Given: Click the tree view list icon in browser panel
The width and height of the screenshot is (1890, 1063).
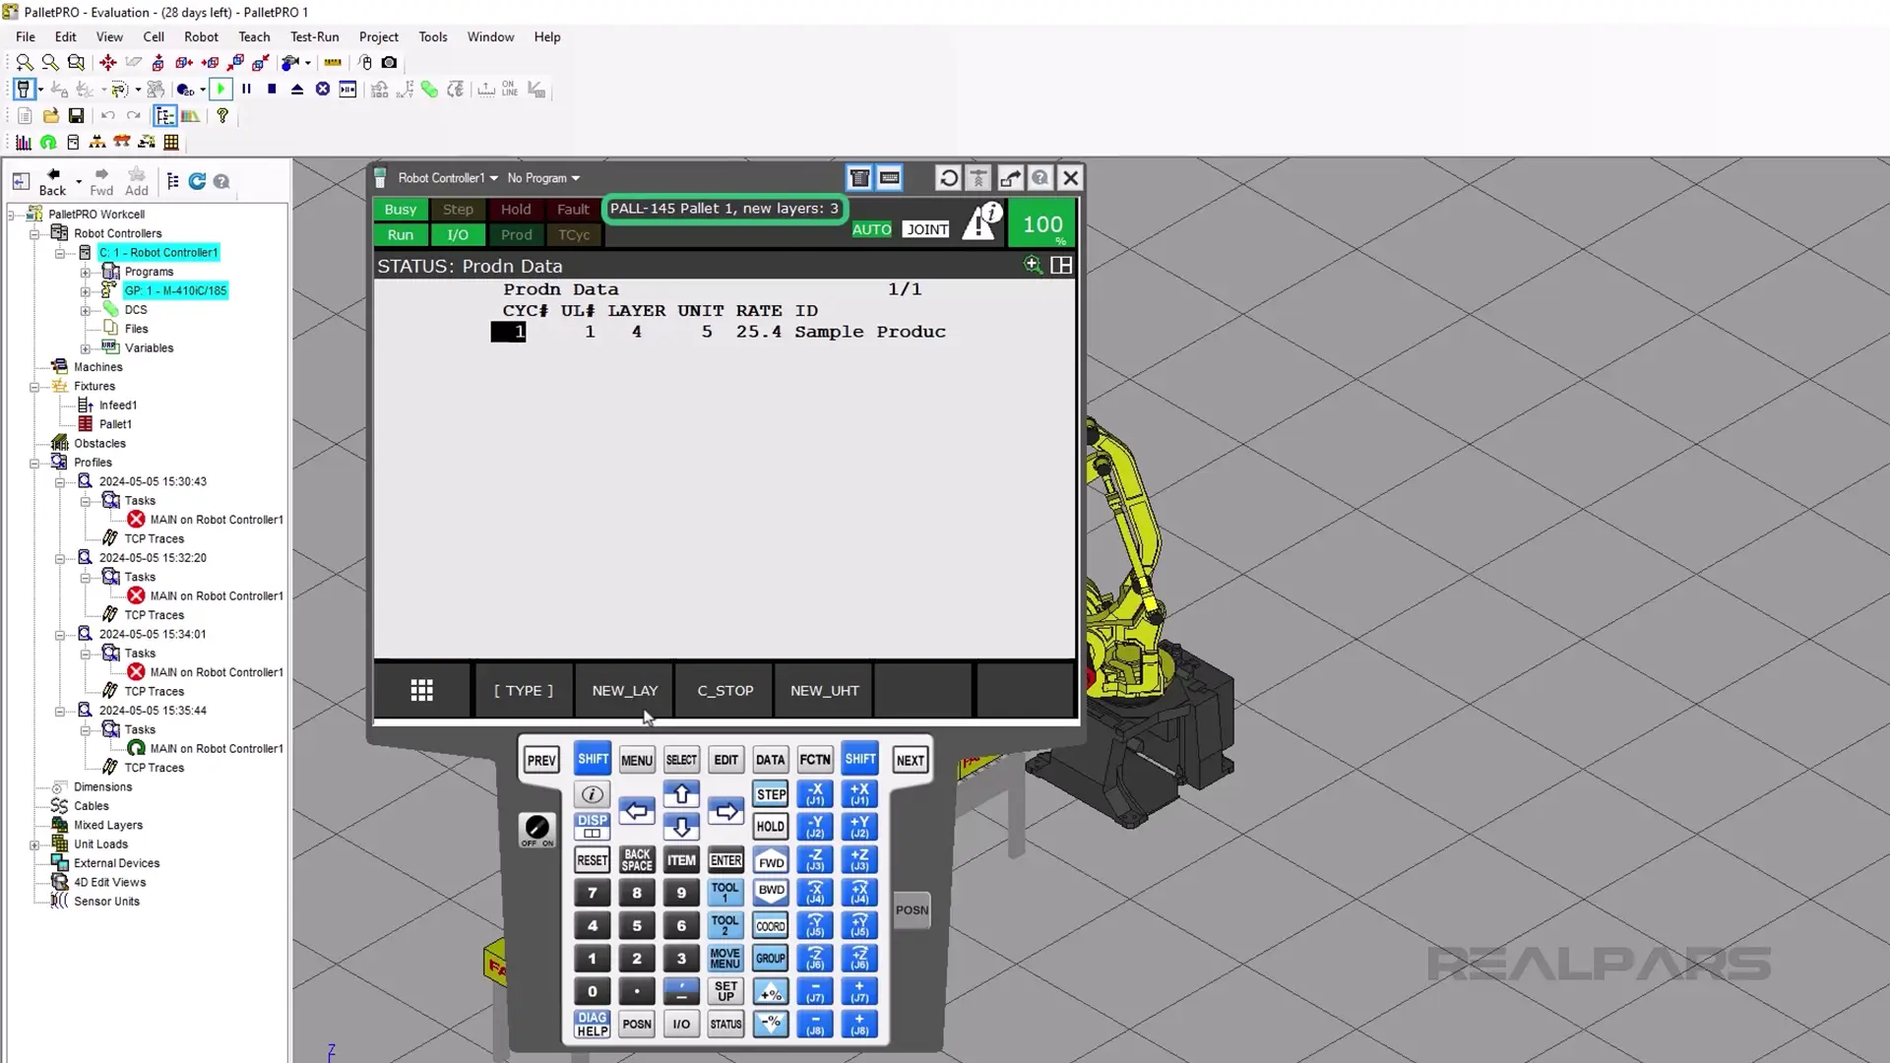Looking at the screenshot, I should click(173, 181).
